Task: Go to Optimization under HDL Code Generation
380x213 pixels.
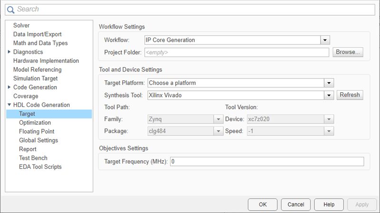Action: 35,123
